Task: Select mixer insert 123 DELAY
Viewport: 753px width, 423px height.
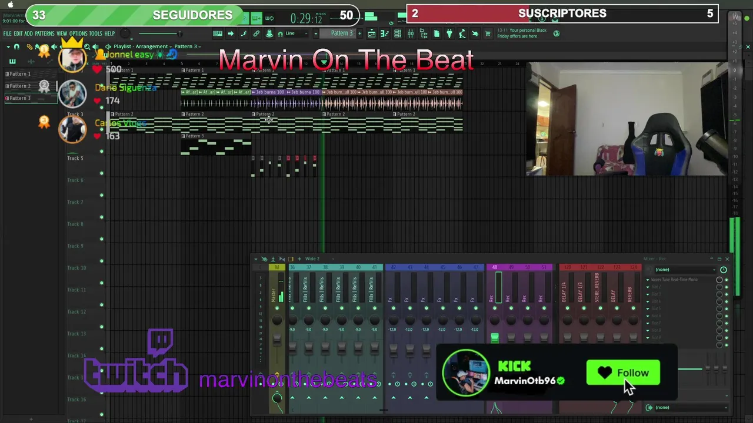Action: [617, 288]
